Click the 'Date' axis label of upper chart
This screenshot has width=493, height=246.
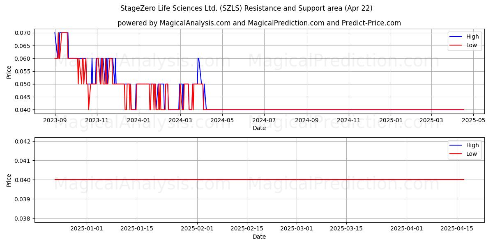pyautogui.click(x=259, y=128)
